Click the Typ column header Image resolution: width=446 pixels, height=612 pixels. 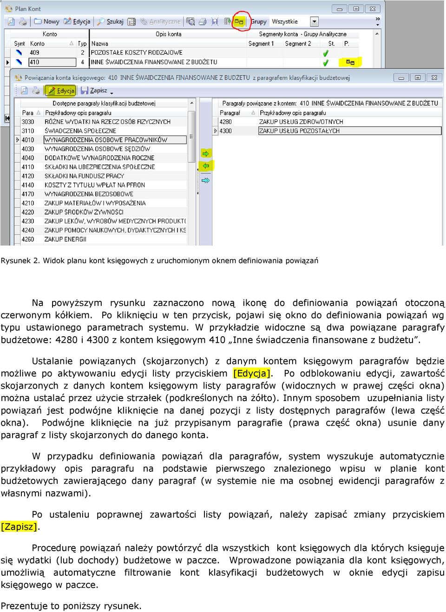[82, 44]
